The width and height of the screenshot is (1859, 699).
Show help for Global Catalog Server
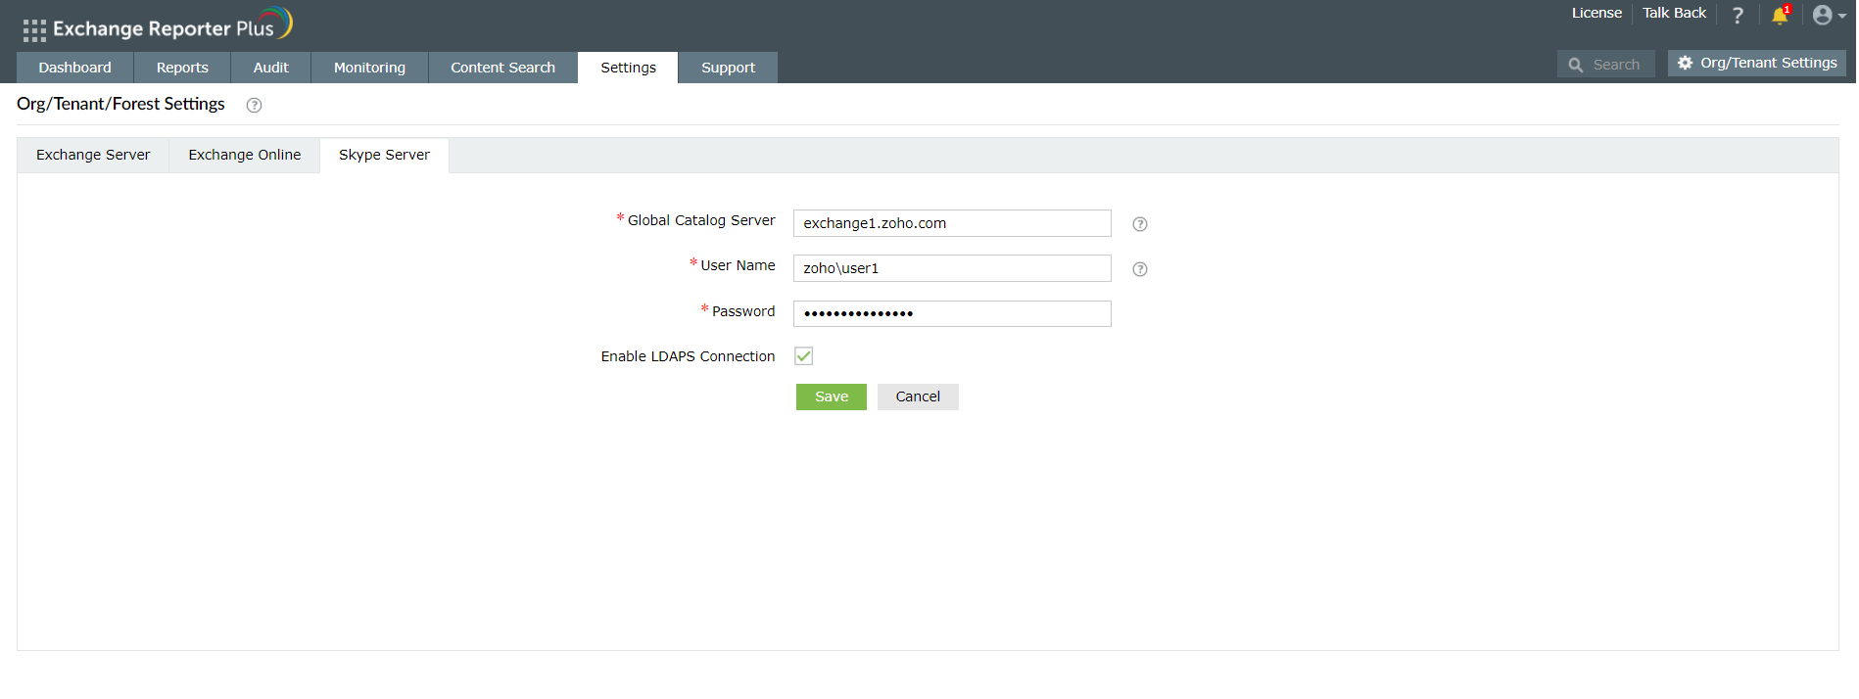(x=1140, y=224)
